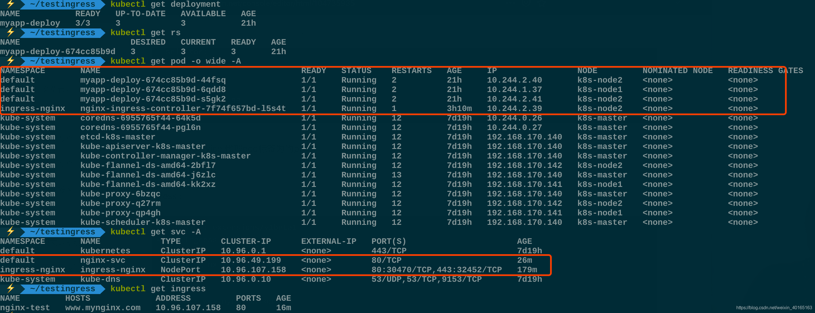The width and height of the screenshot is (815, 313).
Task: Click lightning bolt beside 'get pod -o wide' prompt
Action: point(10,61)
